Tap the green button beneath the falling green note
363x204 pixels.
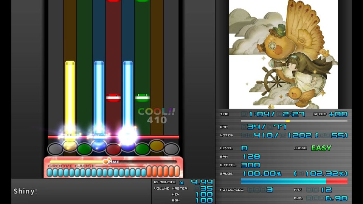(x=142, y=149)
